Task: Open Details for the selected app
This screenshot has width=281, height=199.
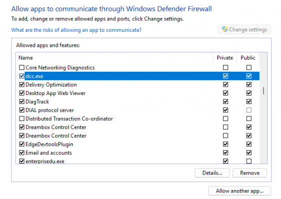Action: pyautogui.click(x=212, y=173)
